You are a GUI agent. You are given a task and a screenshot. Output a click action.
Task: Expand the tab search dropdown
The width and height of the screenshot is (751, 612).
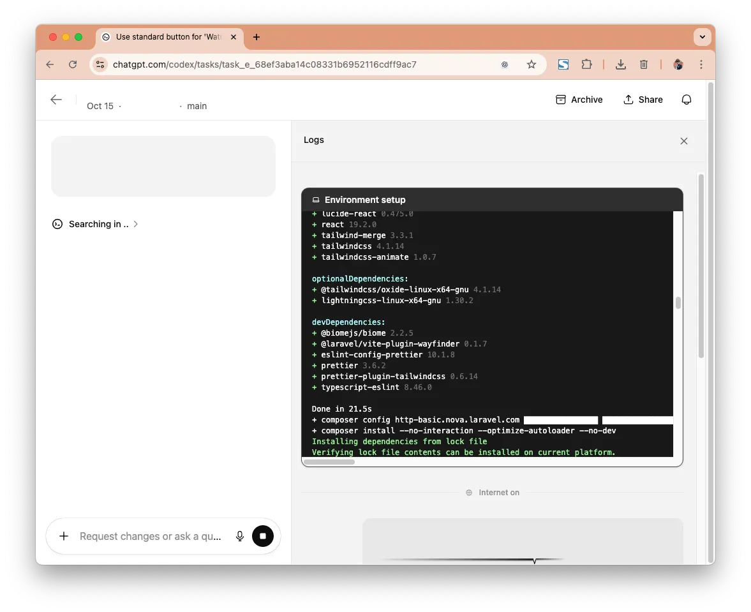(702, 37)
